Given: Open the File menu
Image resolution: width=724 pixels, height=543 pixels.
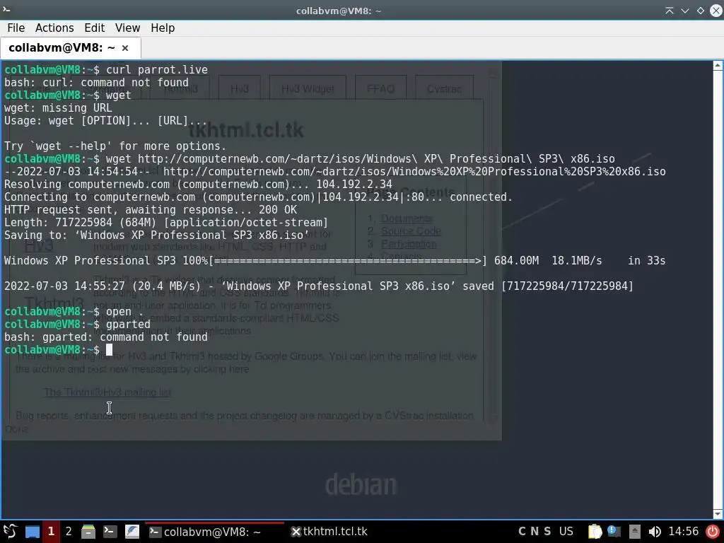Looking at the screenshot, I should 16,28.
